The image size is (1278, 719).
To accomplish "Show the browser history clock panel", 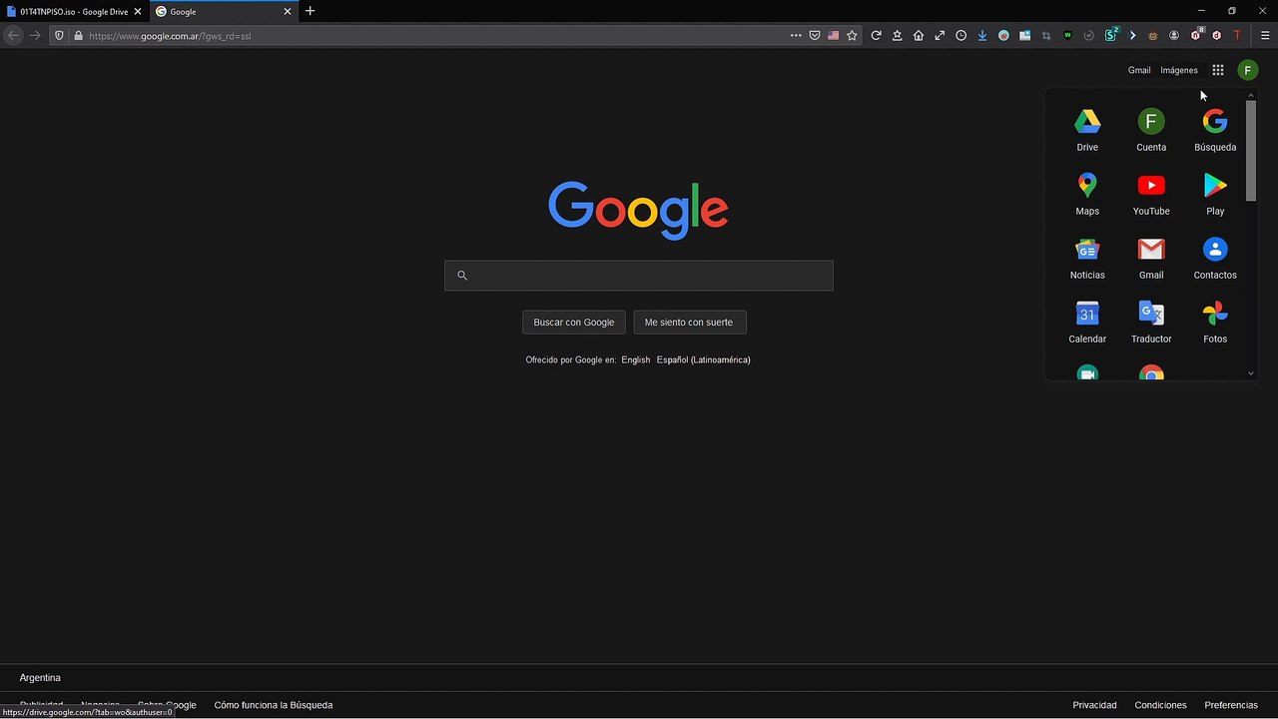I will tap(960, 35).
